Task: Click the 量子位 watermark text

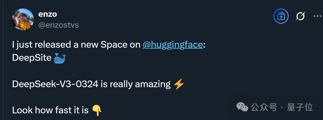Action: (300, 107)
